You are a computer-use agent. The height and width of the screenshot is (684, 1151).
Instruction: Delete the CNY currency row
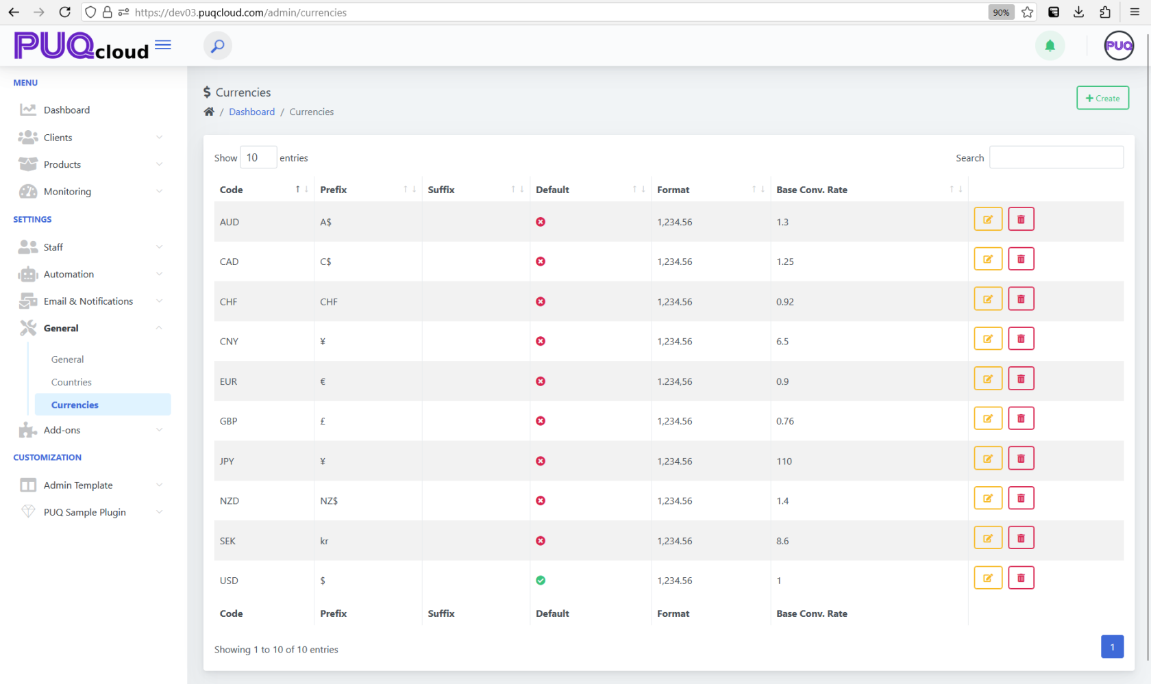click(1021, 338)
